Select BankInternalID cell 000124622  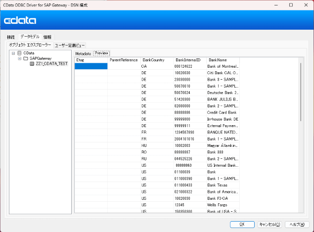coord(190,66)
